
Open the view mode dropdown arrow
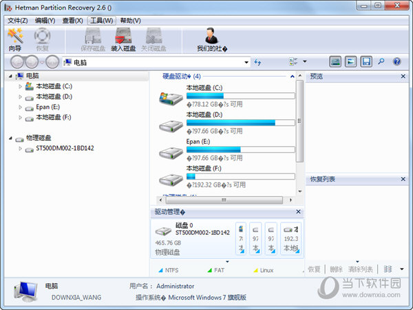[x=305, y=62]
